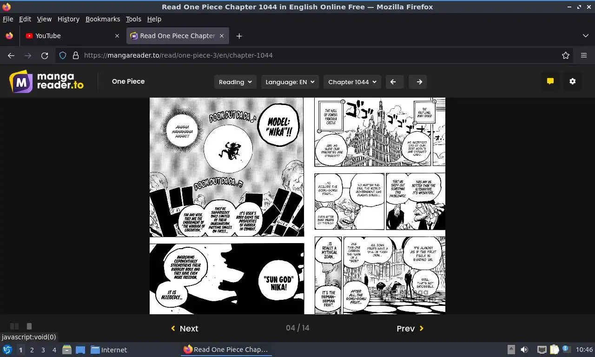Click the Next page button
This screenshot has width=595, height=357.
coord(185,328)
